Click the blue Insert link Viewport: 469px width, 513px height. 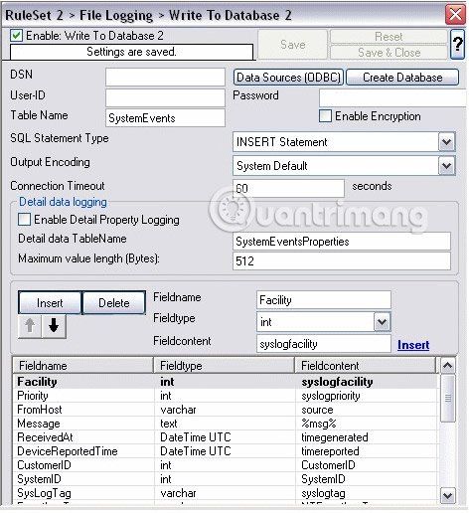pyautogui.click(x=413, y=345)
